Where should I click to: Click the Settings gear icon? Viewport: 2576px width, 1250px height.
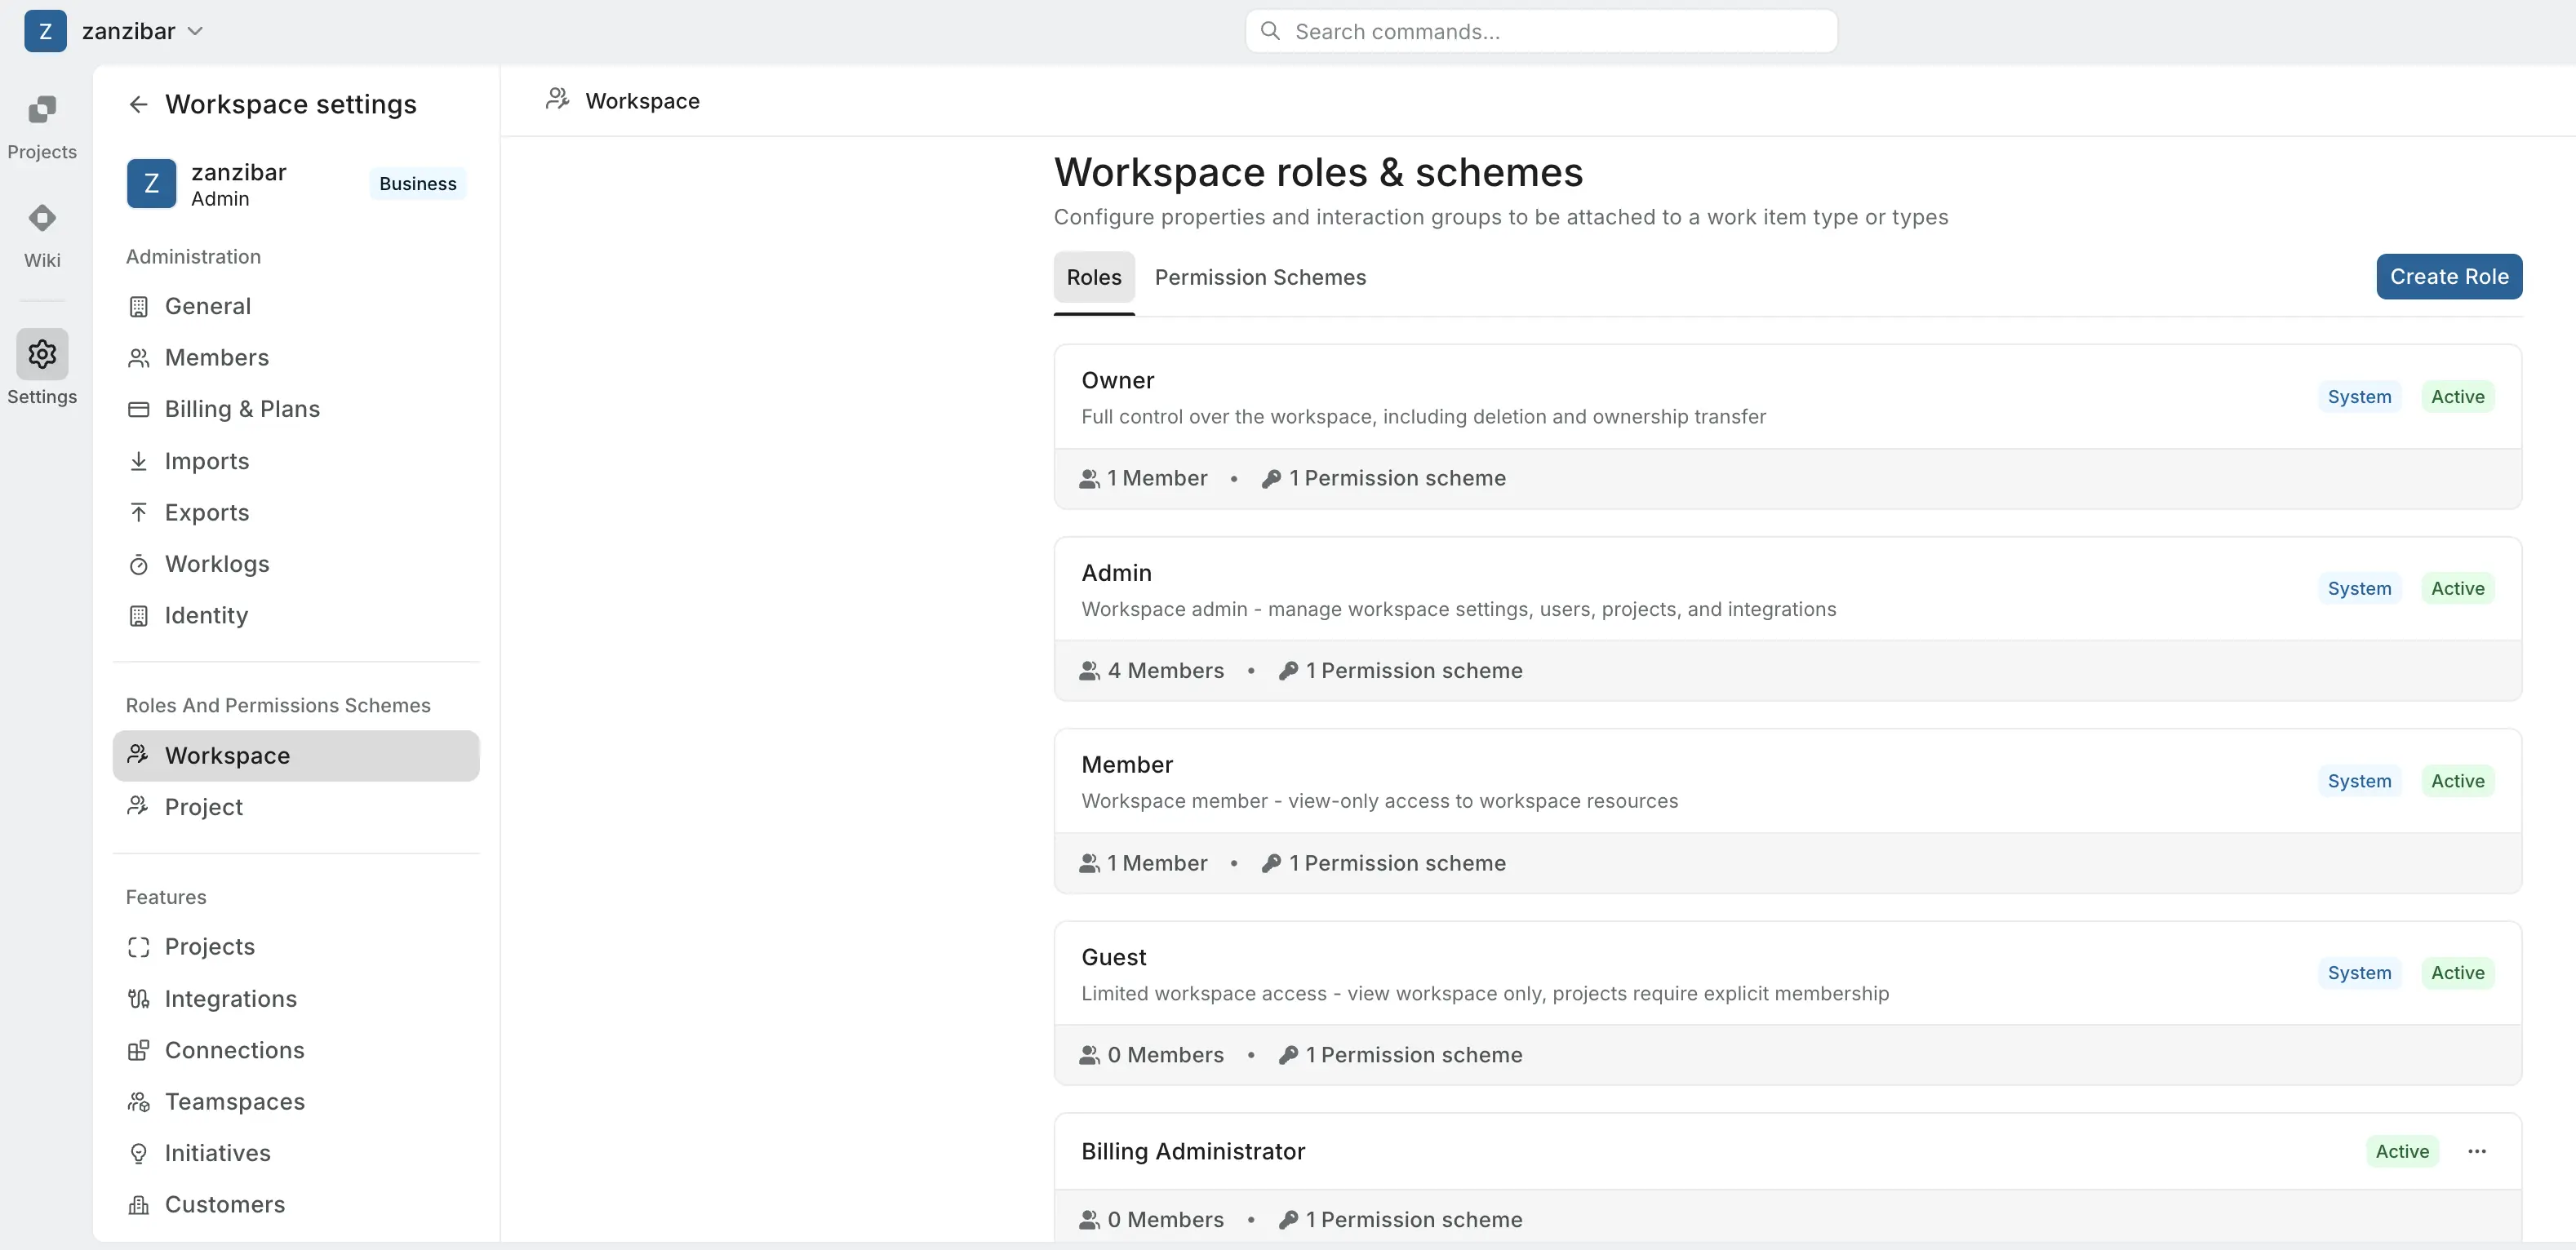click(41, 354)
